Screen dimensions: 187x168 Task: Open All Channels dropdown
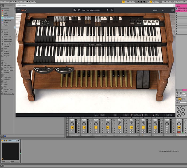click(x=181, y=96)
